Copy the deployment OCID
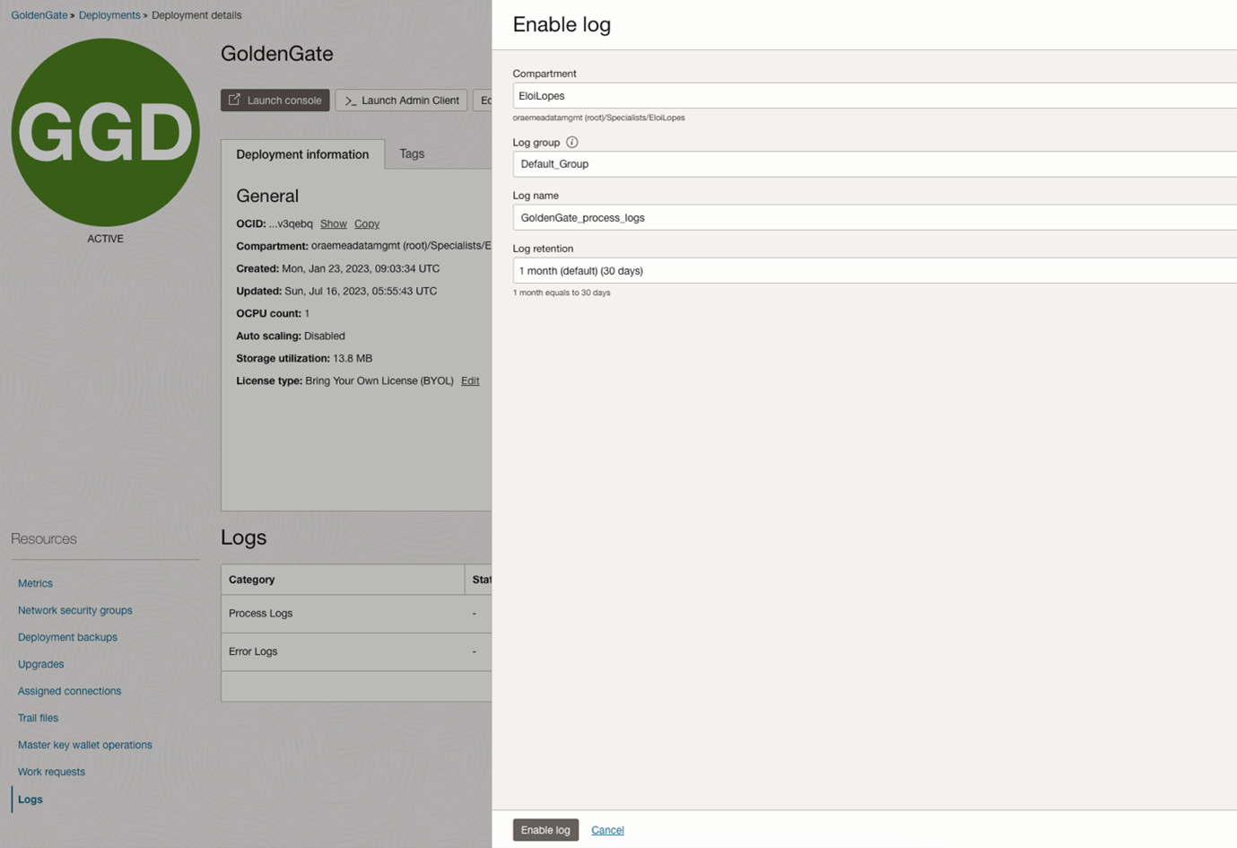 (x=366, y=223)
